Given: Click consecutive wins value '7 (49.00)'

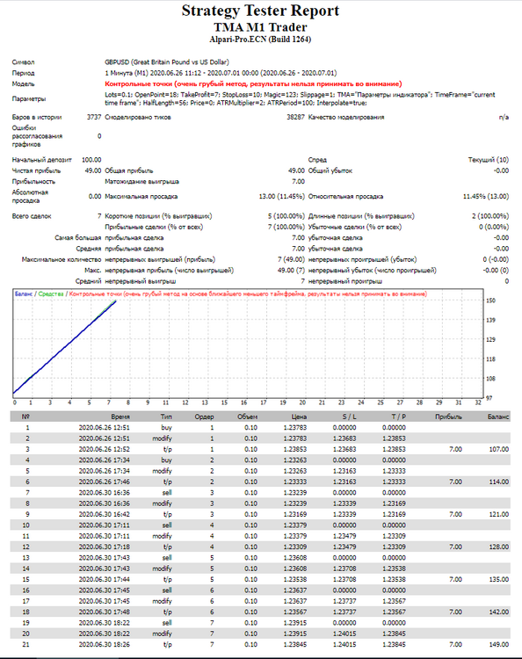Looking at the screenshot, I should [x=291, y=259].
